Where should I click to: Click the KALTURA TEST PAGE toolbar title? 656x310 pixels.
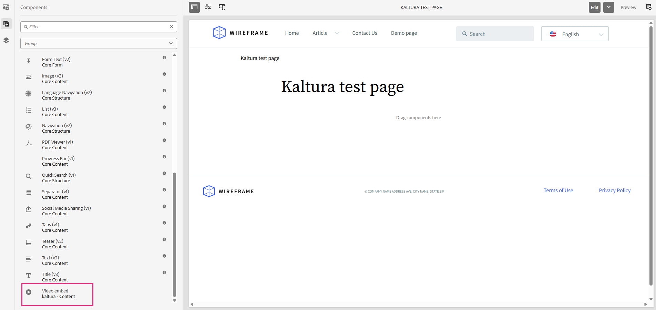pos(421,7)
